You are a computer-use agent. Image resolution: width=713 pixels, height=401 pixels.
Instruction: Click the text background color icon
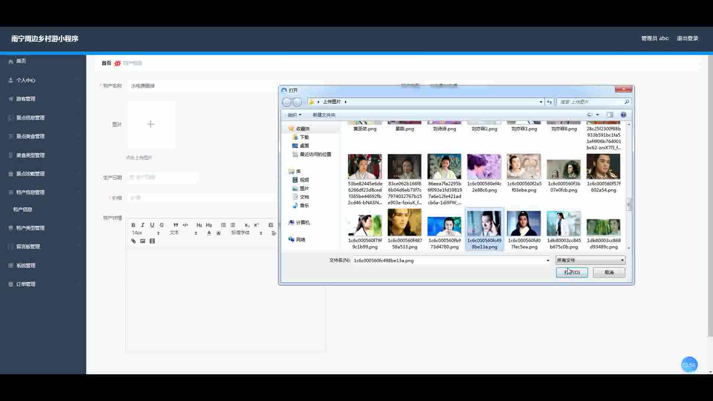tap(218, 233)
